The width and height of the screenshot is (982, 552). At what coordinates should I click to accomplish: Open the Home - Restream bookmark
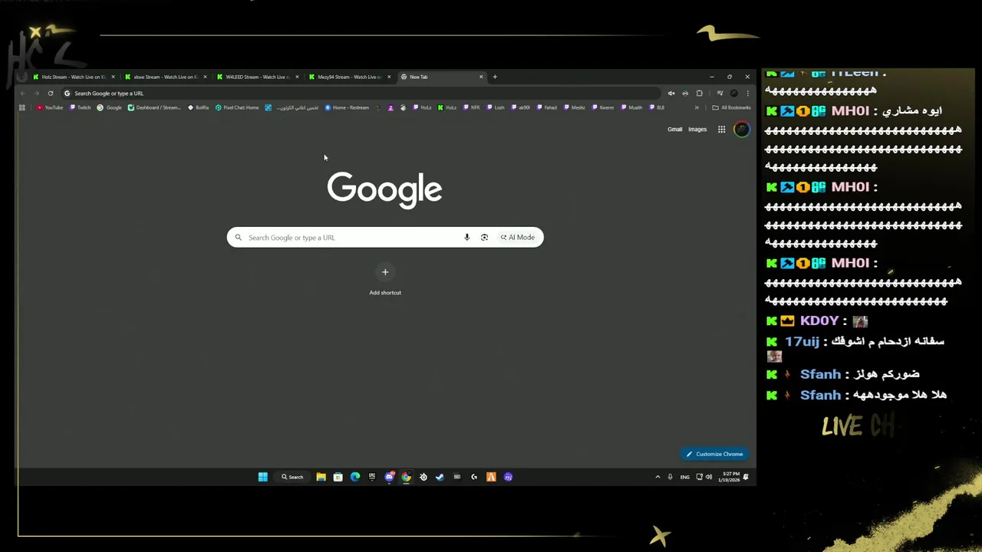[x=347, y=107]
